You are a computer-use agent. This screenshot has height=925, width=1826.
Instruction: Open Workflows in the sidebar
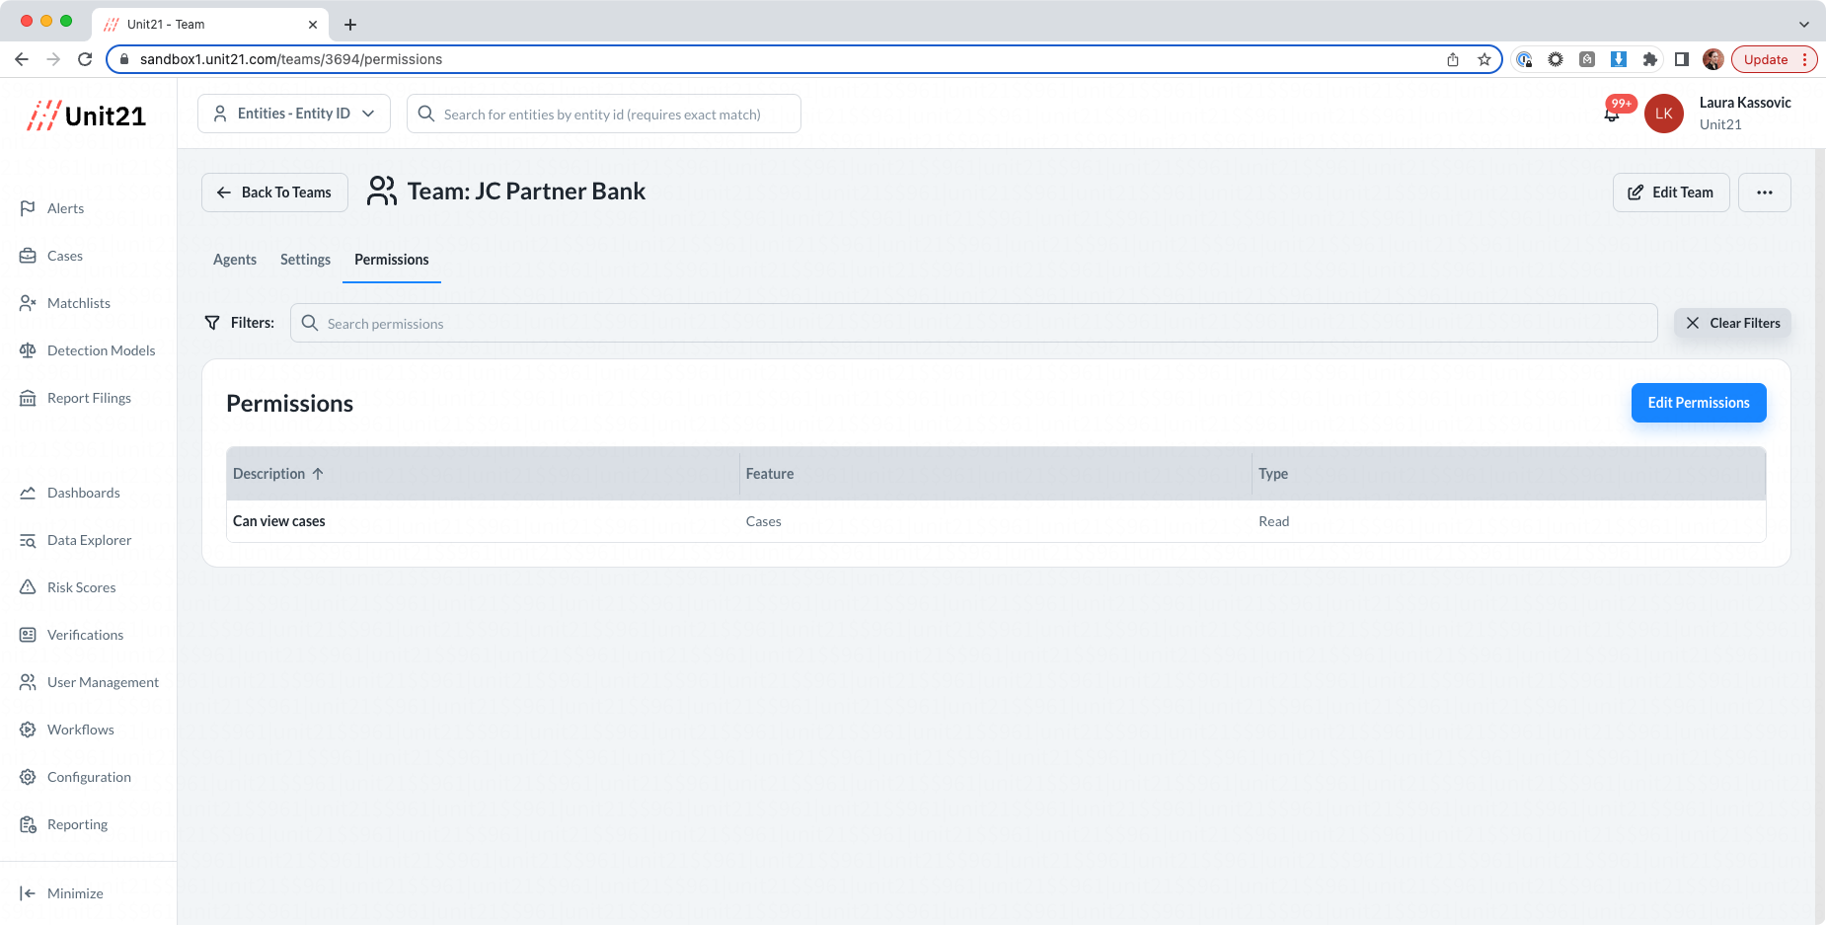pyautogui.click(x=66, y=730)
